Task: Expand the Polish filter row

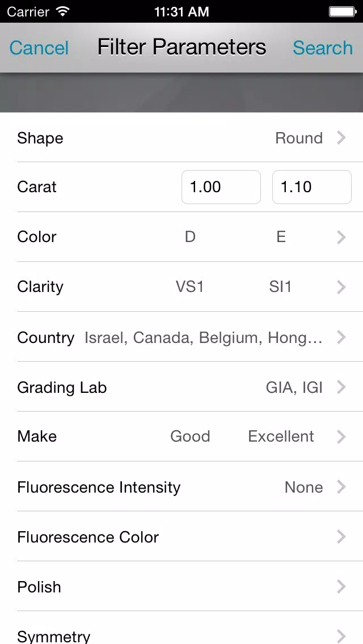Action: [x=181, y=587]
